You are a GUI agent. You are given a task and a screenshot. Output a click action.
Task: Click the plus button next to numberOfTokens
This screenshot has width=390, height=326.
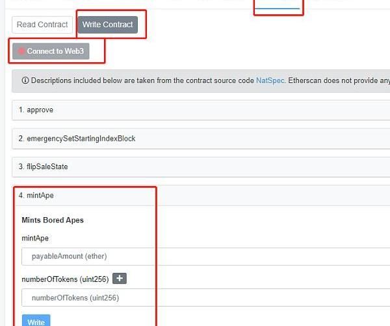click(x=120, y=279)
